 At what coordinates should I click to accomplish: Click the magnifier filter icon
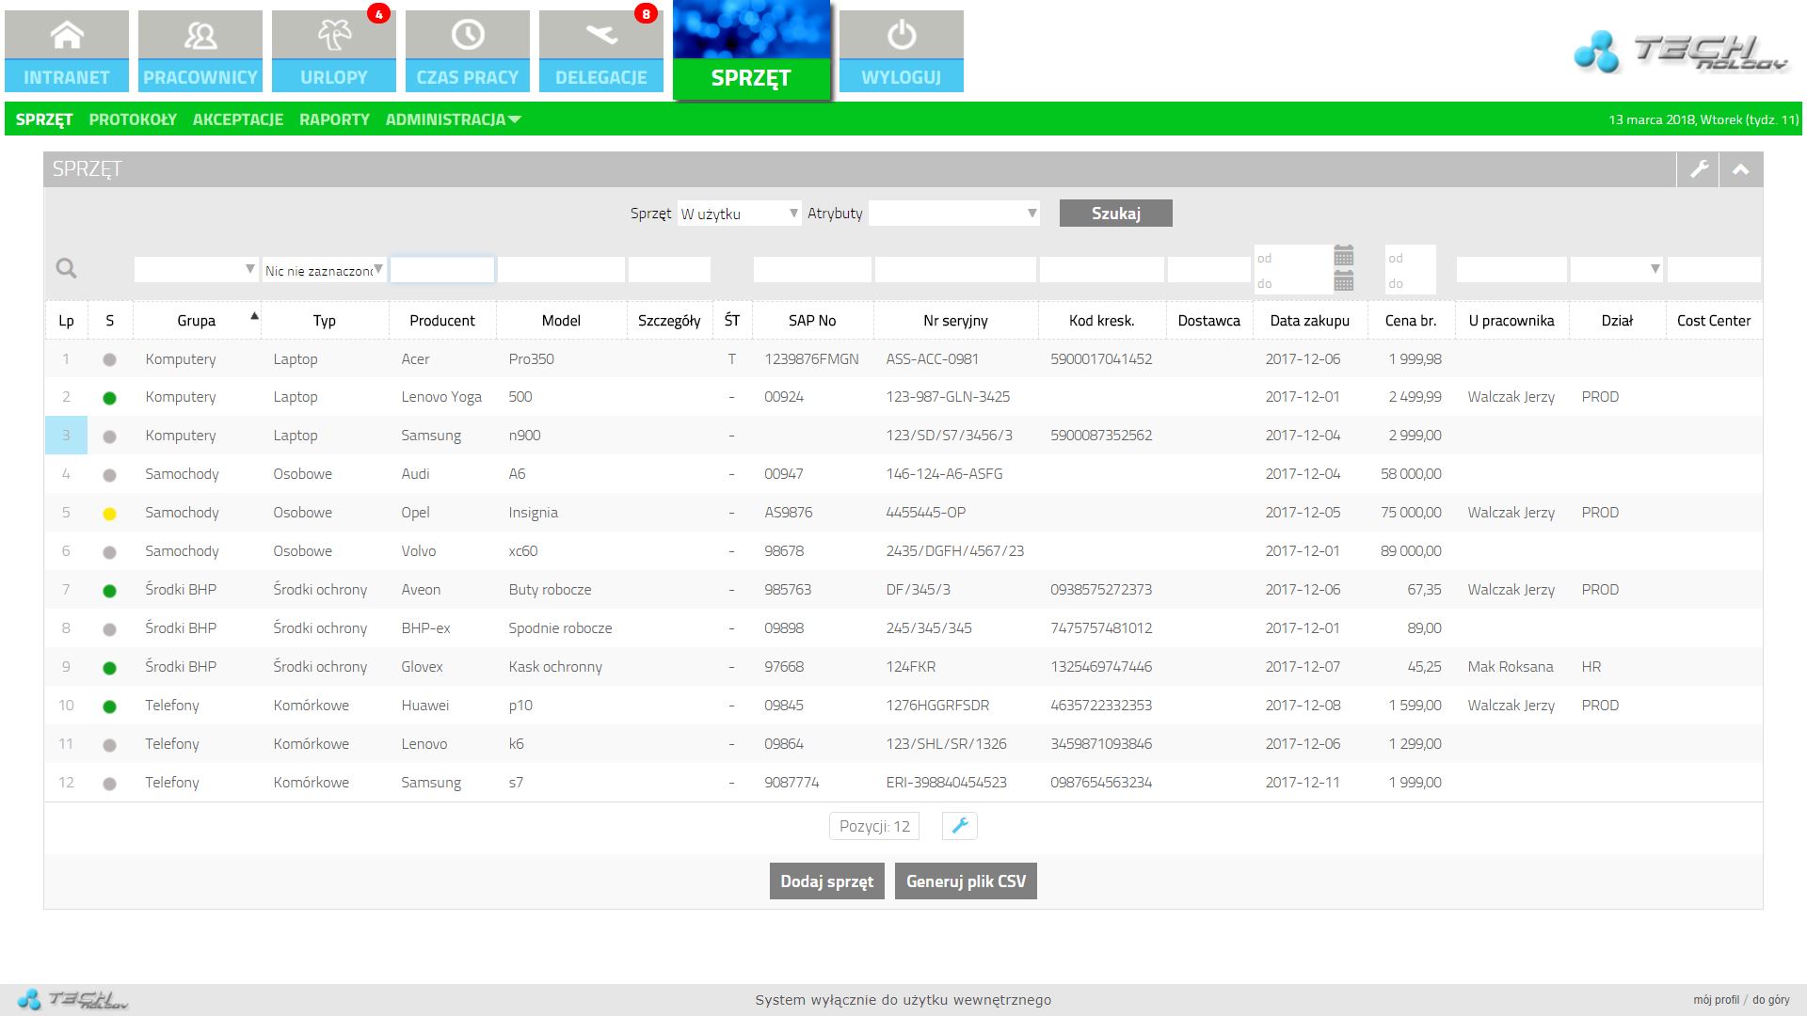coord(66,269)
